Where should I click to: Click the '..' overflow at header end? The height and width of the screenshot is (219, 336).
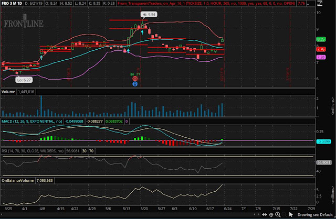[308, 4]
